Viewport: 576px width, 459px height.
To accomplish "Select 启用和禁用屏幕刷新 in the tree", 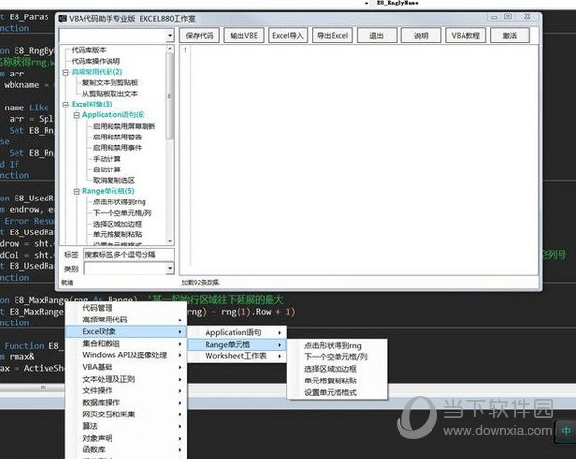I will (x=124, y=126).
